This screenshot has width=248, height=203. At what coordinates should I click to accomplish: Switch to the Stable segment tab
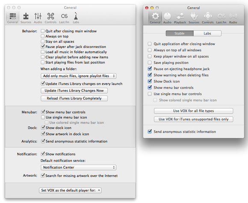[180, 33]
